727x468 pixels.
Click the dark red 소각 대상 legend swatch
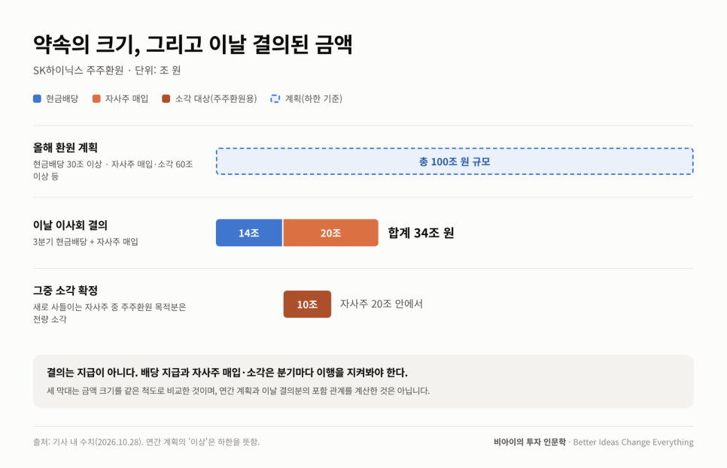pos(166,98)
